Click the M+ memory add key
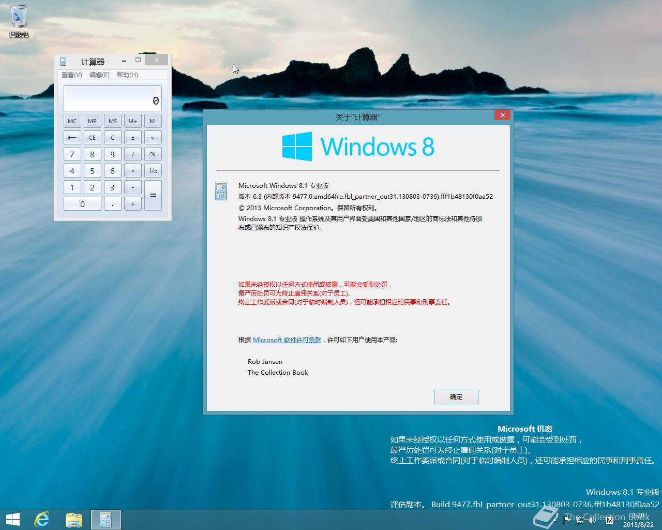 pos(132,121)
